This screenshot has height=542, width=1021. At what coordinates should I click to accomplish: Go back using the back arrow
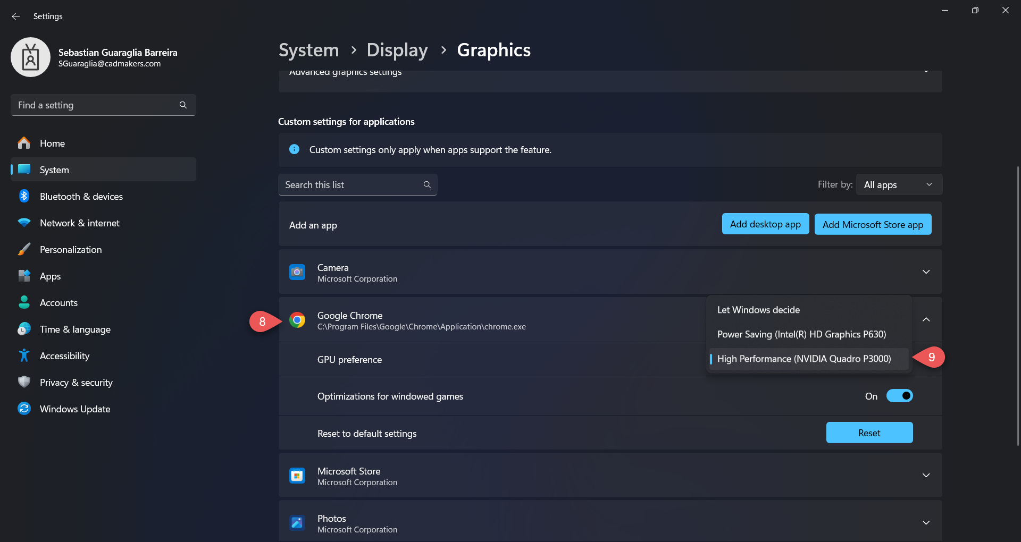[16, 16]
